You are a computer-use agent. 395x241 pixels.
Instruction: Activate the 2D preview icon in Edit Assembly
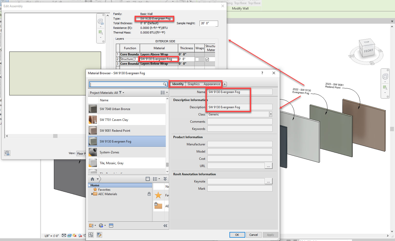point(101,22)
